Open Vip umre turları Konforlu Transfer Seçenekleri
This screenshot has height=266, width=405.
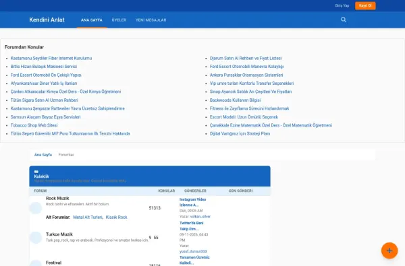[x=252, y=84]
